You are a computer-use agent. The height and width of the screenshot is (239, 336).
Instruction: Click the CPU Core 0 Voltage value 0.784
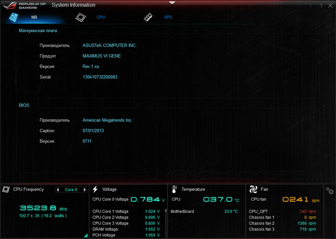tap(145, 200)
